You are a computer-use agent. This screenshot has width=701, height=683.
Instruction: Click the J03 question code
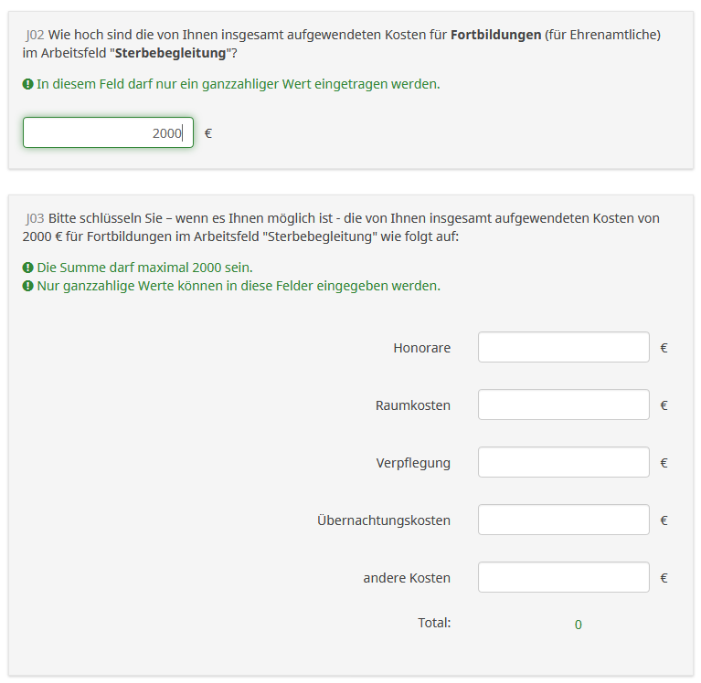36,218
